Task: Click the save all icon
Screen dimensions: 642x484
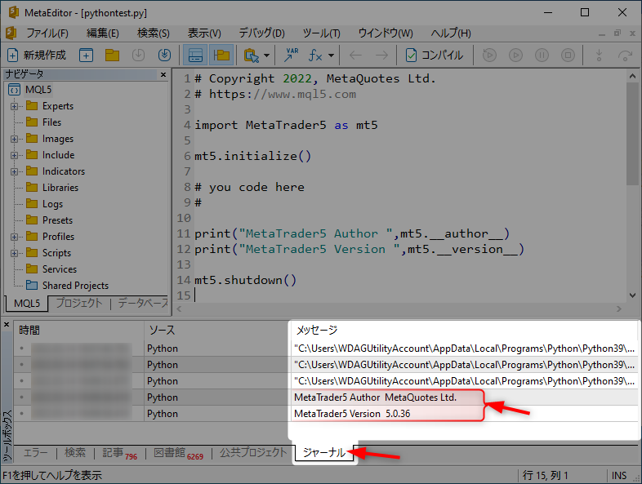Action: pos(165,55)
